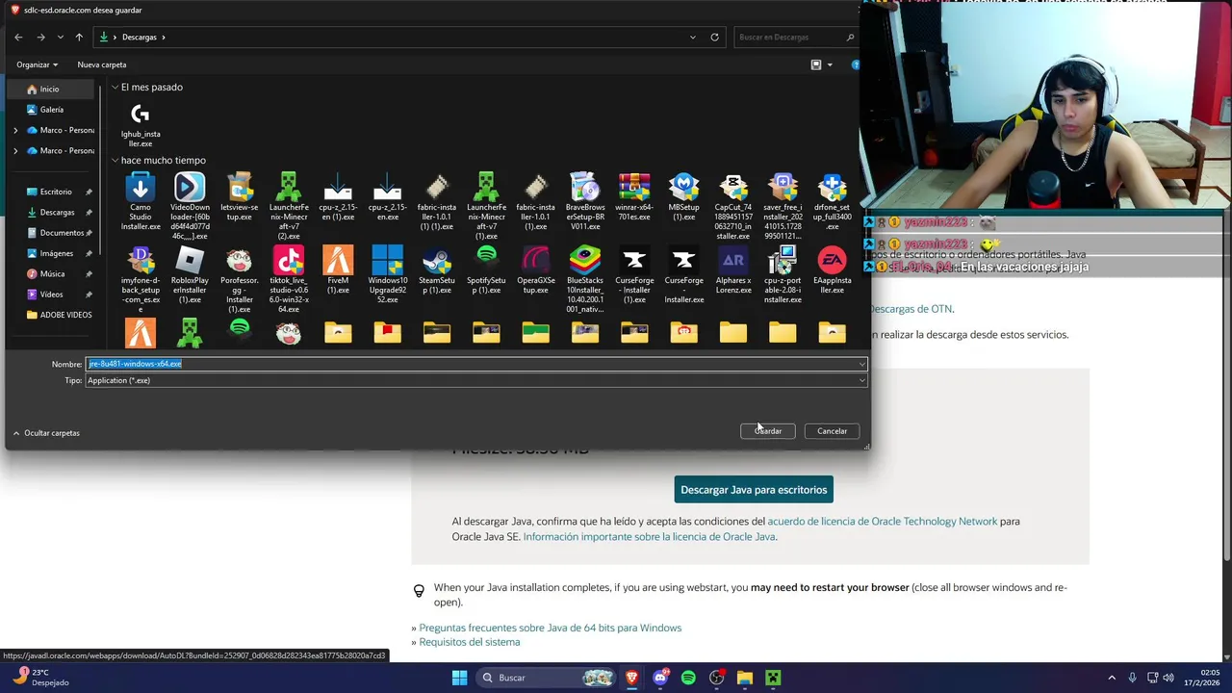The width and height of the screenshot is (1232, 693).
Task: Collapse folders with Ocultar carpetas
Action: [46, 433]
